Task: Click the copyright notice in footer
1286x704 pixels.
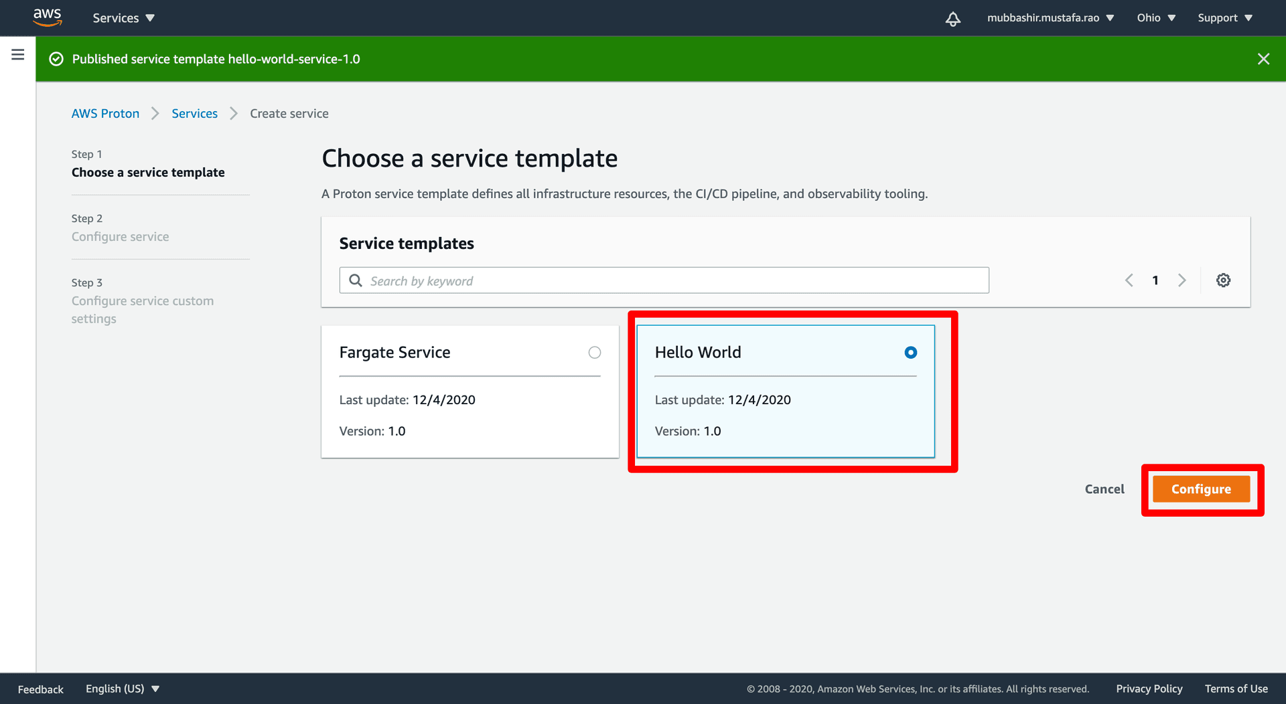Action: (918, 689)
